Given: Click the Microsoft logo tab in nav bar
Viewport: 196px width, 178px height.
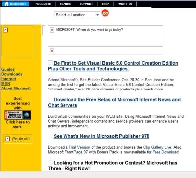Looking at the screenshot, I should [x=16, y=4].
